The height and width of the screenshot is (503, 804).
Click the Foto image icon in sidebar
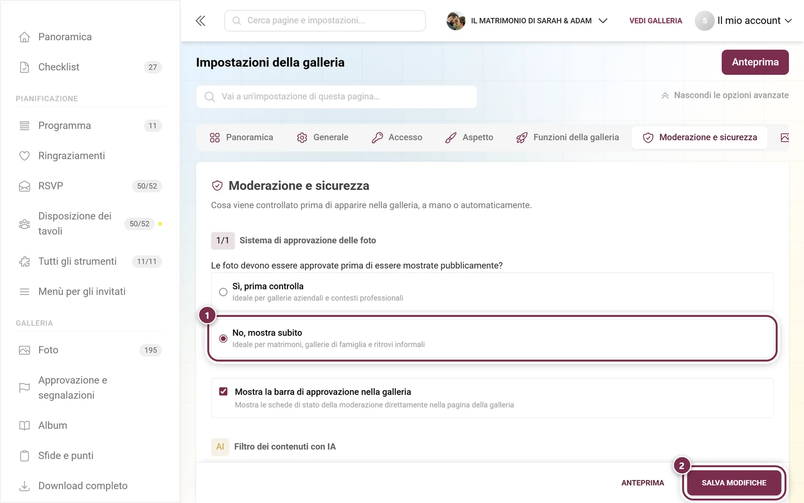(x=25, y=350)
